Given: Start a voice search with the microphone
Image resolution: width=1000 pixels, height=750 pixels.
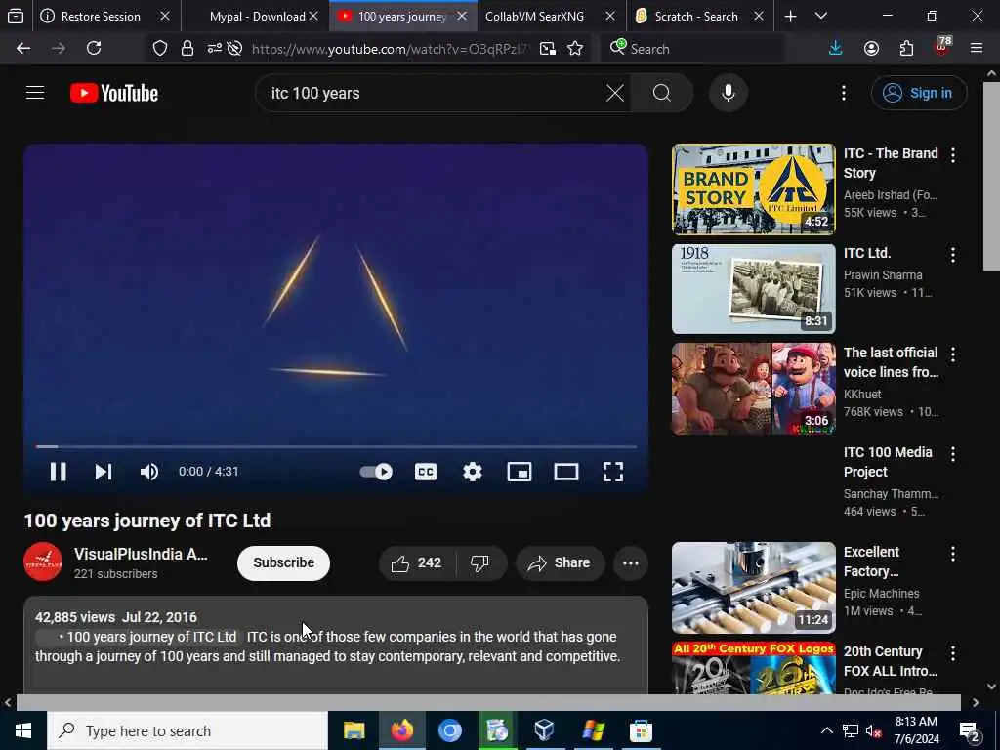Looking at the screenshot, I should click(x=729, y=93).
